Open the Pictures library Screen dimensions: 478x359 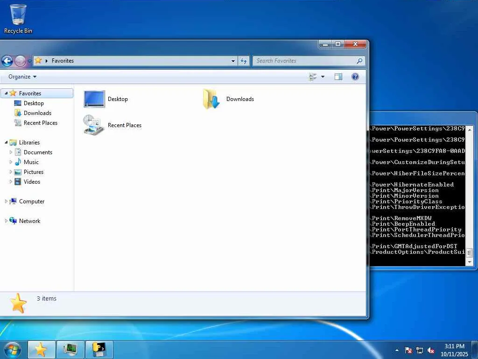pyautogui.click(x=34, y=172)
